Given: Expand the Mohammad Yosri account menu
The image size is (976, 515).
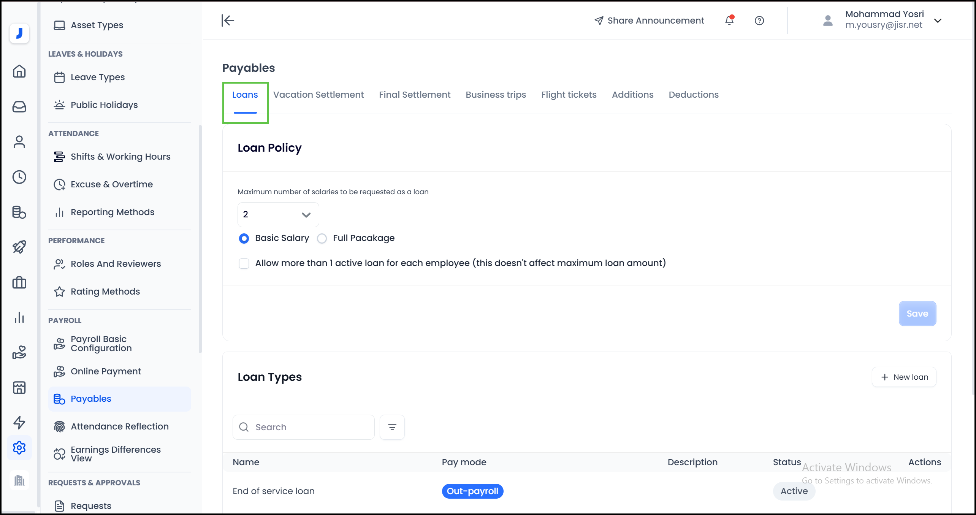Looking at the screenshot, I should (938, 21).
